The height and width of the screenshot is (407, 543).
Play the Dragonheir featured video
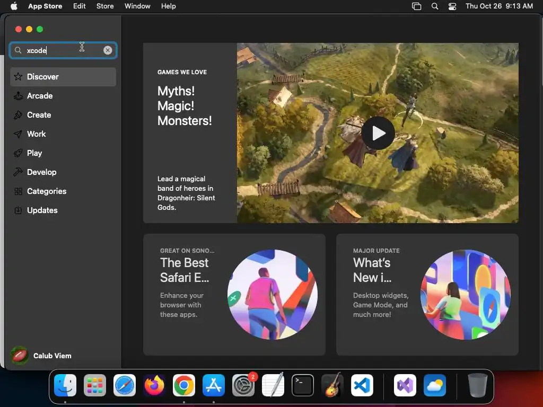[x=378, y=133]
